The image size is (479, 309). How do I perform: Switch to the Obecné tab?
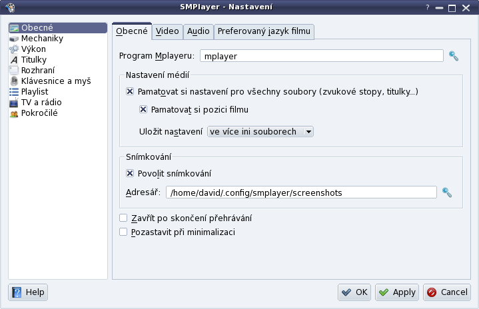click(x=132, y=31)
